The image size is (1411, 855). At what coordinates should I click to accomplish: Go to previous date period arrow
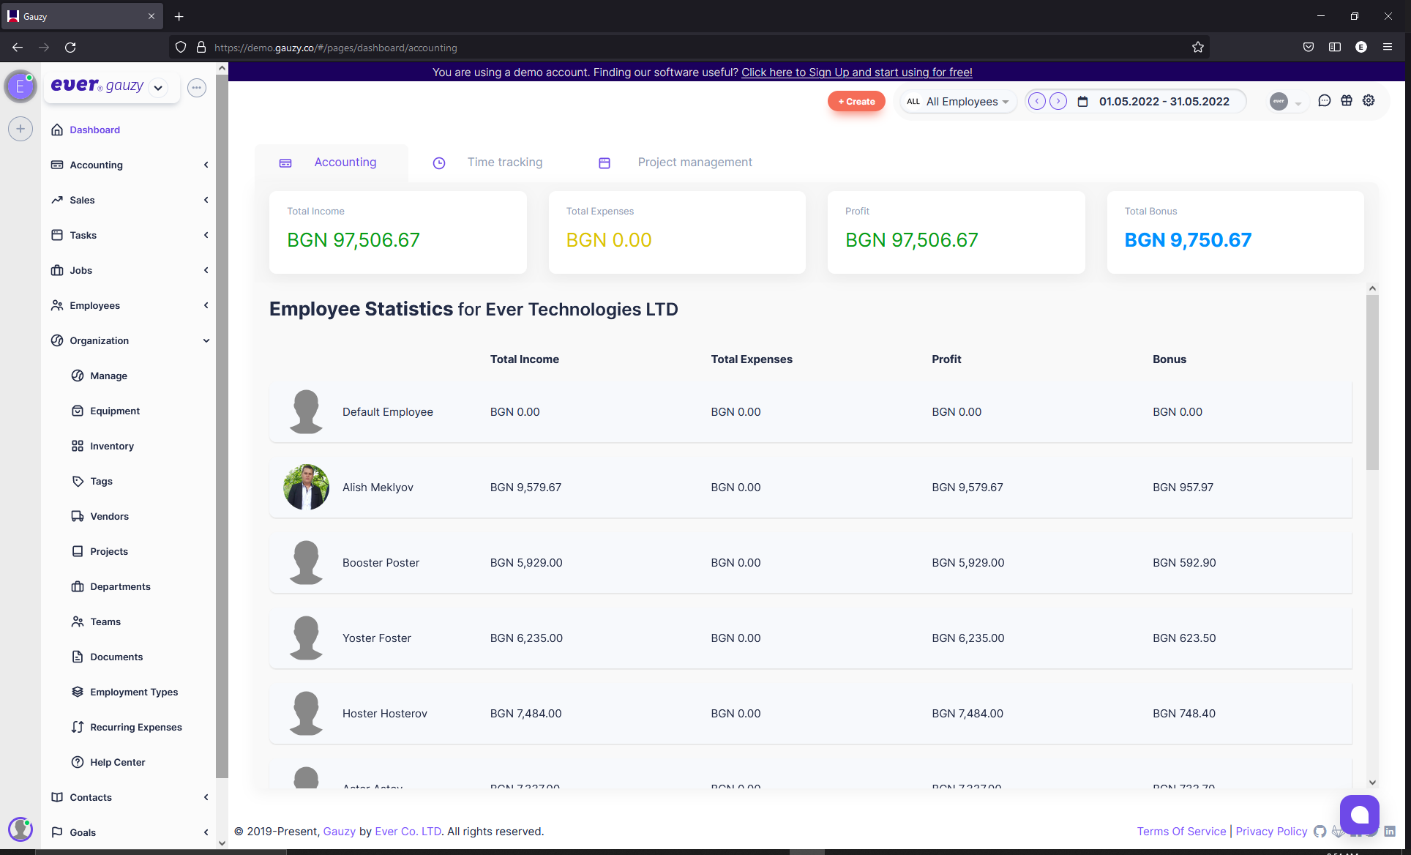(1036, 101)
